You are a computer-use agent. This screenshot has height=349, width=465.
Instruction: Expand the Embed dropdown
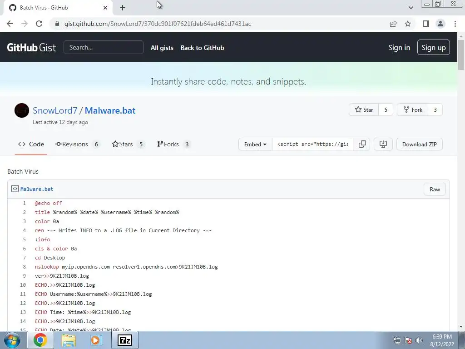pyautogui.click(x=255, y=144)
